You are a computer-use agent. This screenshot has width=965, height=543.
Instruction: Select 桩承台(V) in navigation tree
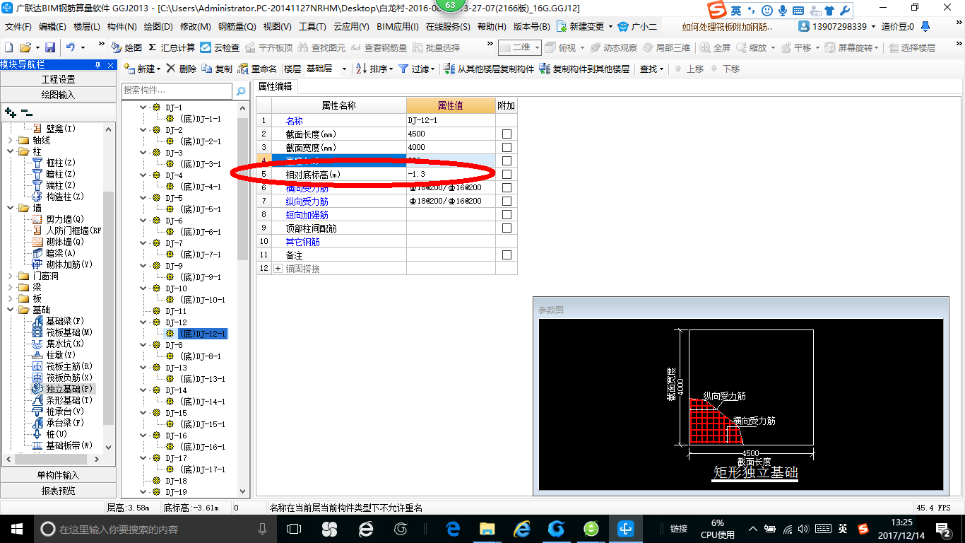point(58,411)
